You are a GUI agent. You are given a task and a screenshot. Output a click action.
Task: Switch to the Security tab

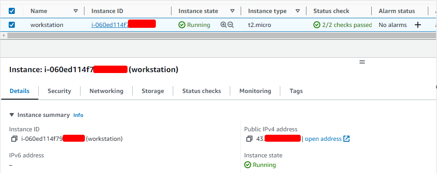[59, 91]
